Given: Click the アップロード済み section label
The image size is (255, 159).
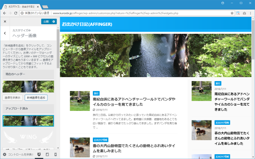Looking at the screenshot, I should point(17,109).
